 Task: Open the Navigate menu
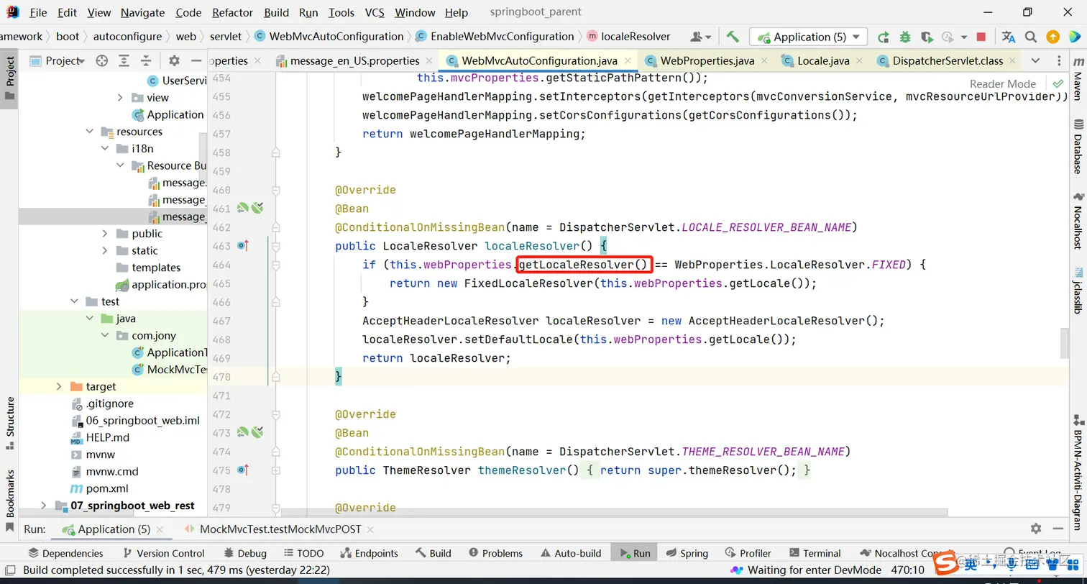point(142,12)
